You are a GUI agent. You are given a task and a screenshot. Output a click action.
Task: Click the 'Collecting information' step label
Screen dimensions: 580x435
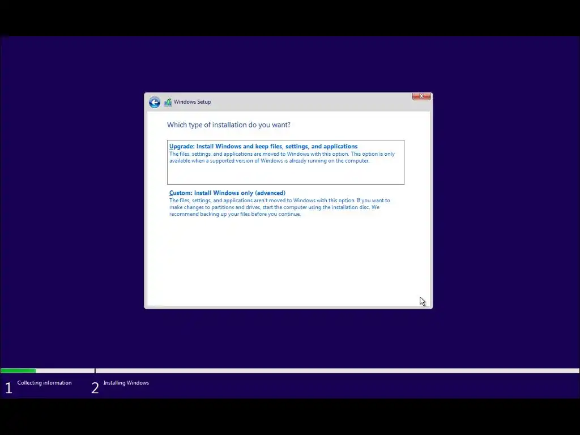pos(44,382)
